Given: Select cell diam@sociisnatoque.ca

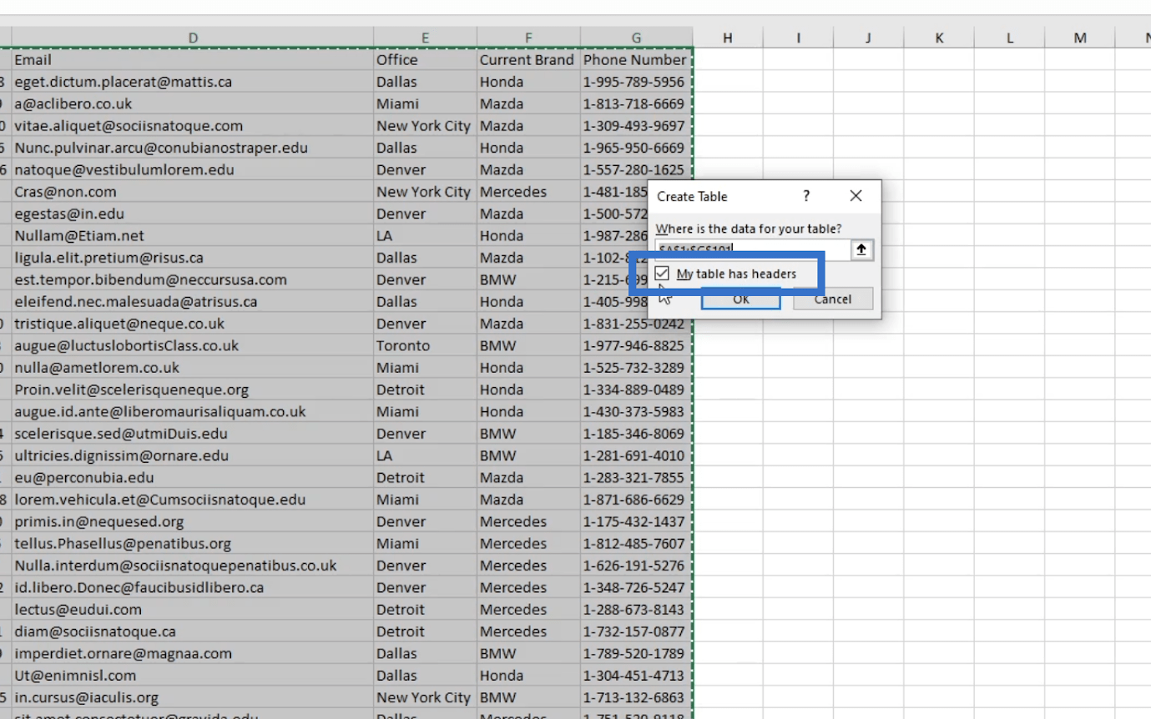Looking at the screenshot, I should click(193, 631).
